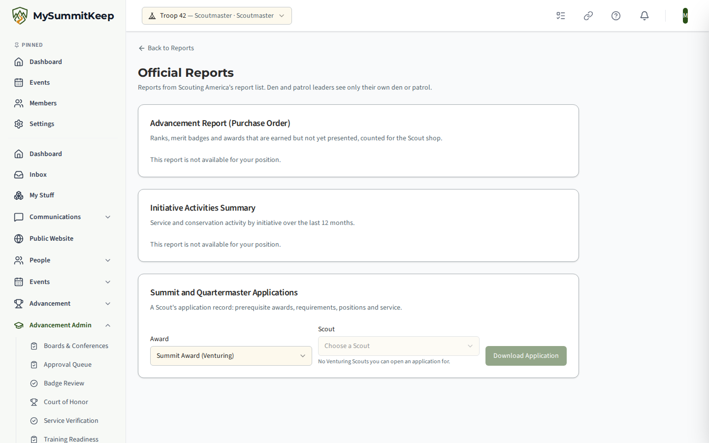The image size is (709, 443).
Task: Open notifications bell icon
Action: pyautogui.click(x=645, y=16)
